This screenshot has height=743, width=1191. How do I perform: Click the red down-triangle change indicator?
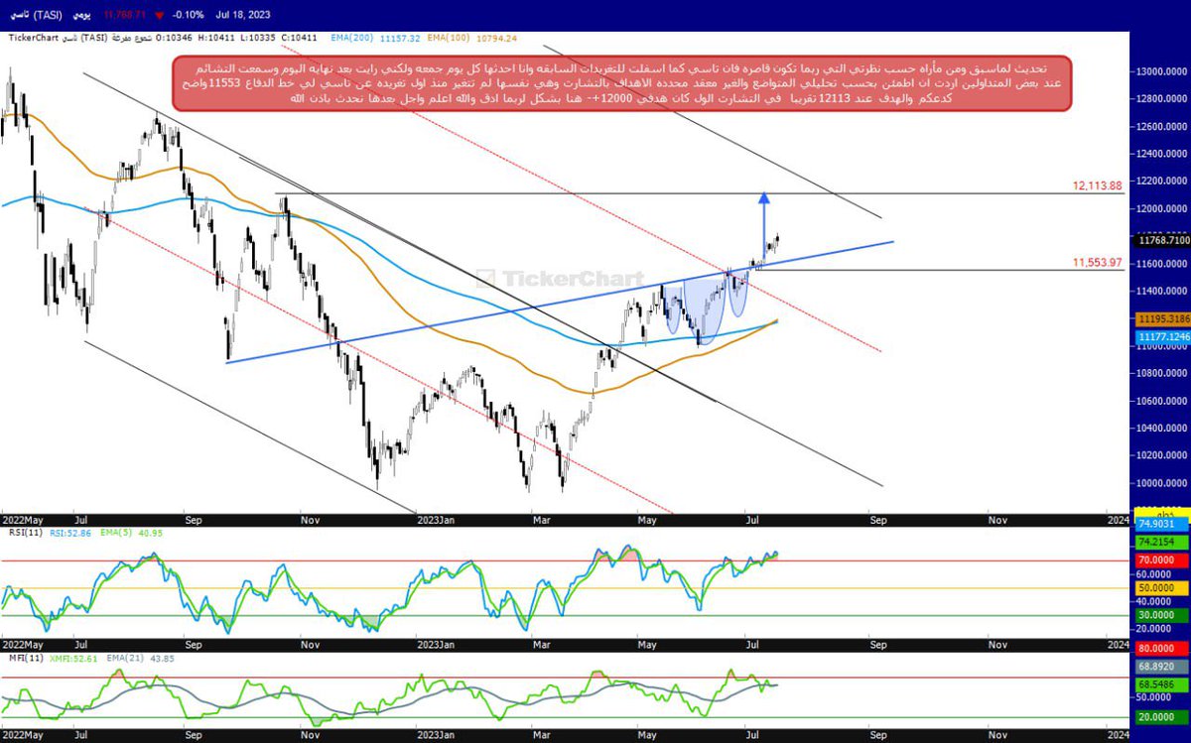pyautogui.click(x=159, y=17)
